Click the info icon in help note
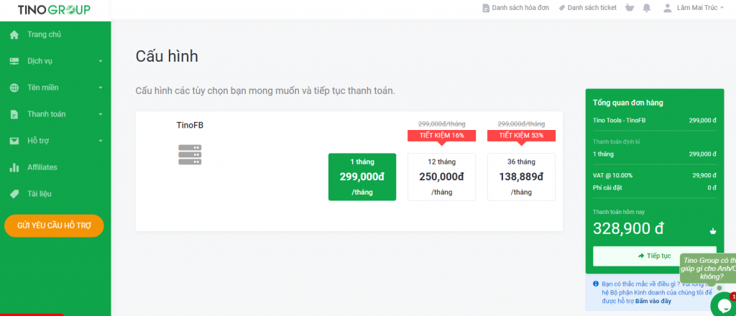The image size is (736, 316). coord(596,284)
